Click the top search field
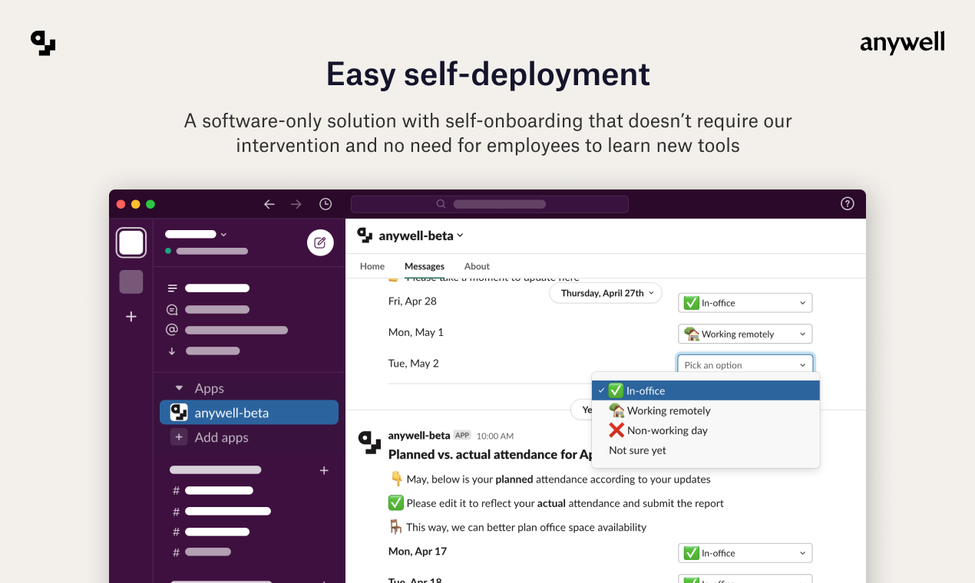Image resolution: width=975 pixels, height=583 pixels. tap(490, 204)
